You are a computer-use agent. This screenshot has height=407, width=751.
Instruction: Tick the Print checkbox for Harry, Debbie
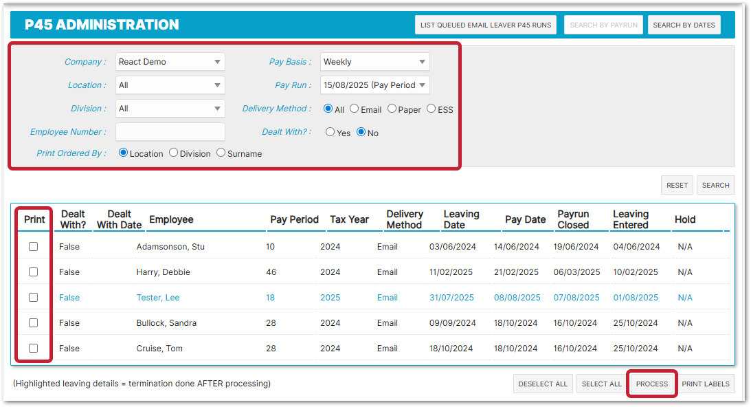tap(33, 272)
